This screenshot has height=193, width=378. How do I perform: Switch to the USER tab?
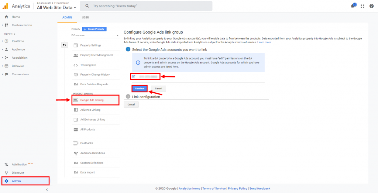tap(85, 18)
